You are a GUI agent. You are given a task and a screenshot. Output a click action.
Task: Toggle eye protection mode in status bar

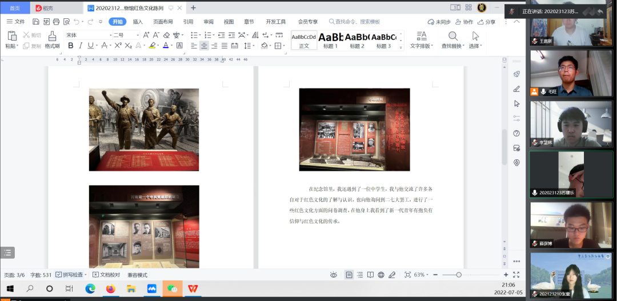[333, 275]
